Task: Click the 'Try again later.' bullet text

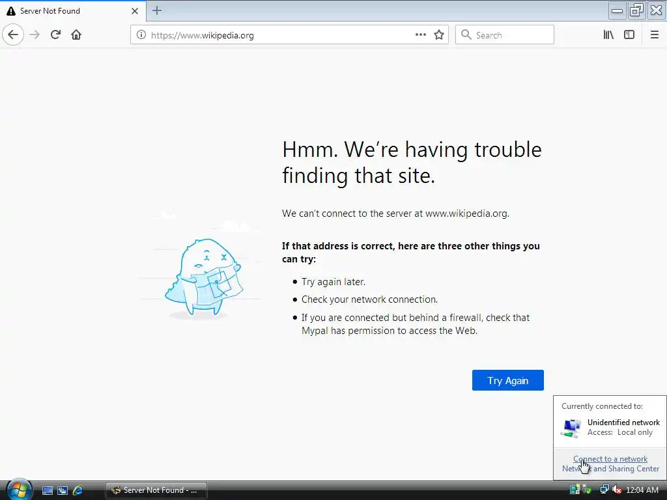Action: coord(333,281)
